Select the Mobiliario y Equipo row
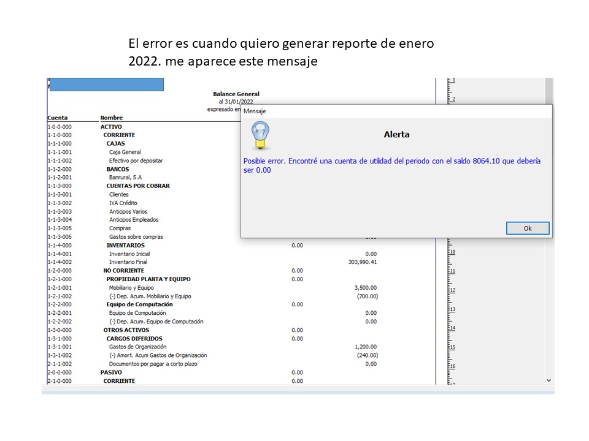The height and width of the screenshot is (441, 589). pyautogui.click(x=131, y=287)
